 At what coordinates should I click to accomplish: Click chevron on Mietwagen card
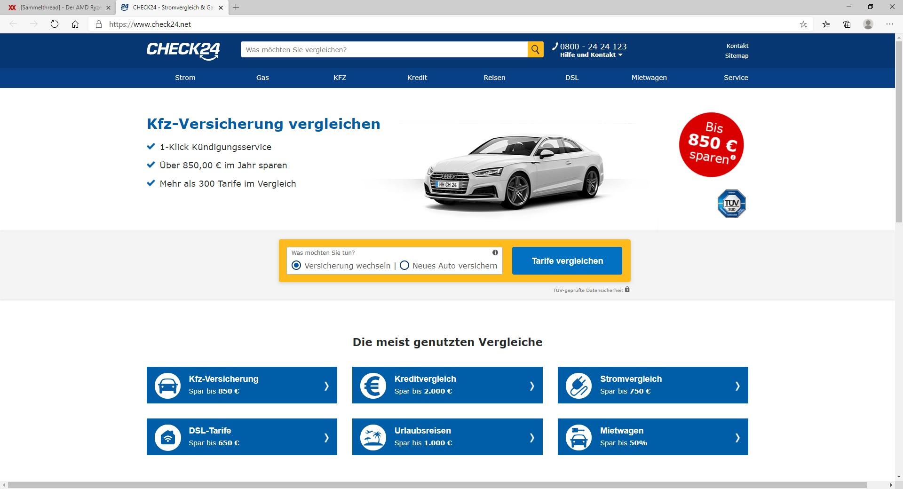737,438
